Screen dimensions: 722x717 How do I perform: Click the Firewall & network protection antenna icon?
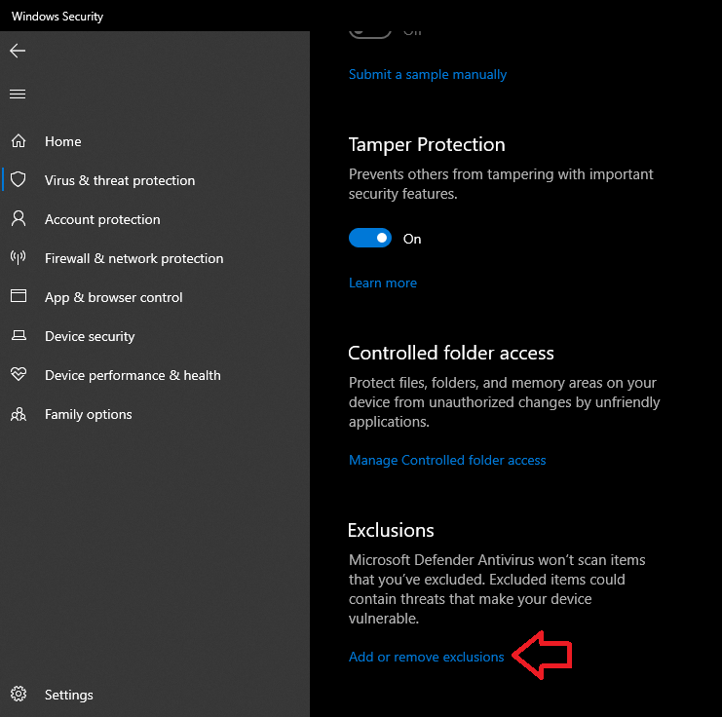(x=18, y=258)
